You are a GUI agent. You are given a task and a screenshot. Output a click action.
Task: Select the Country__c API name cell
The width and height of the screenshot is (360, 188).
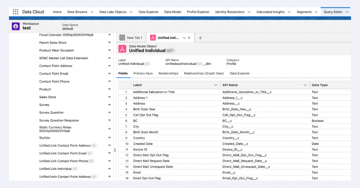click(x=231, y=138)
